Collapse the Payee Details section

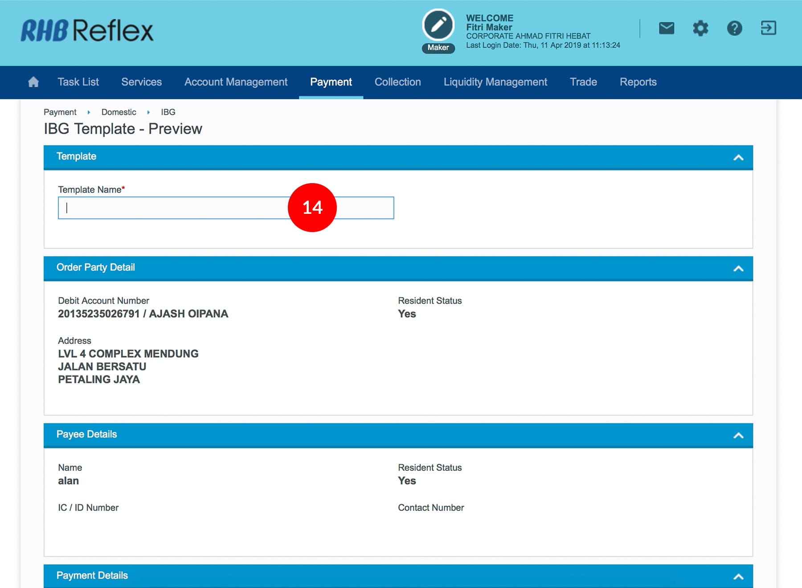[x=738, y=435]
